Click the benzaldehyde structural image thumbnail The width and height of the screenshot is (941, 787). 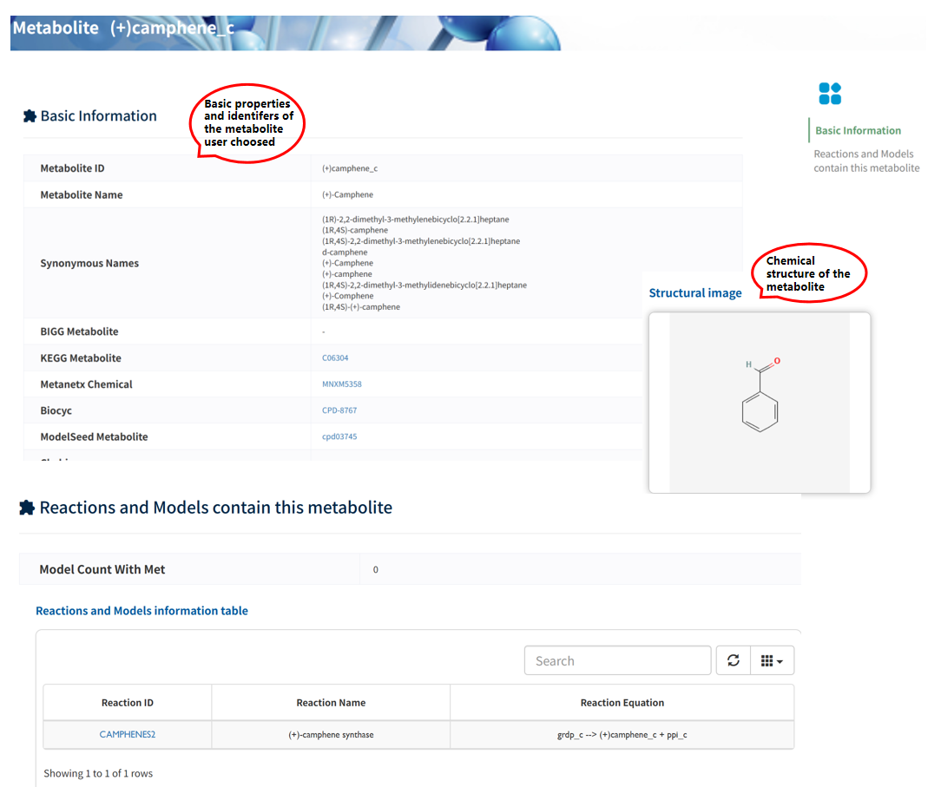[760, 403]
